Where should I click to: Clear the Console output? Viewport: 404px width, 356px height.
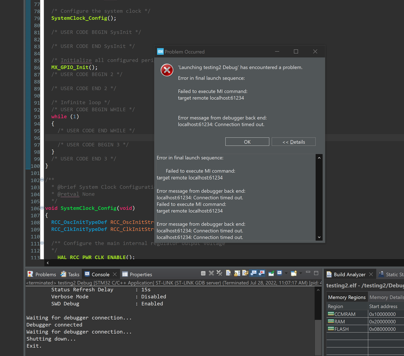point(229,274)
